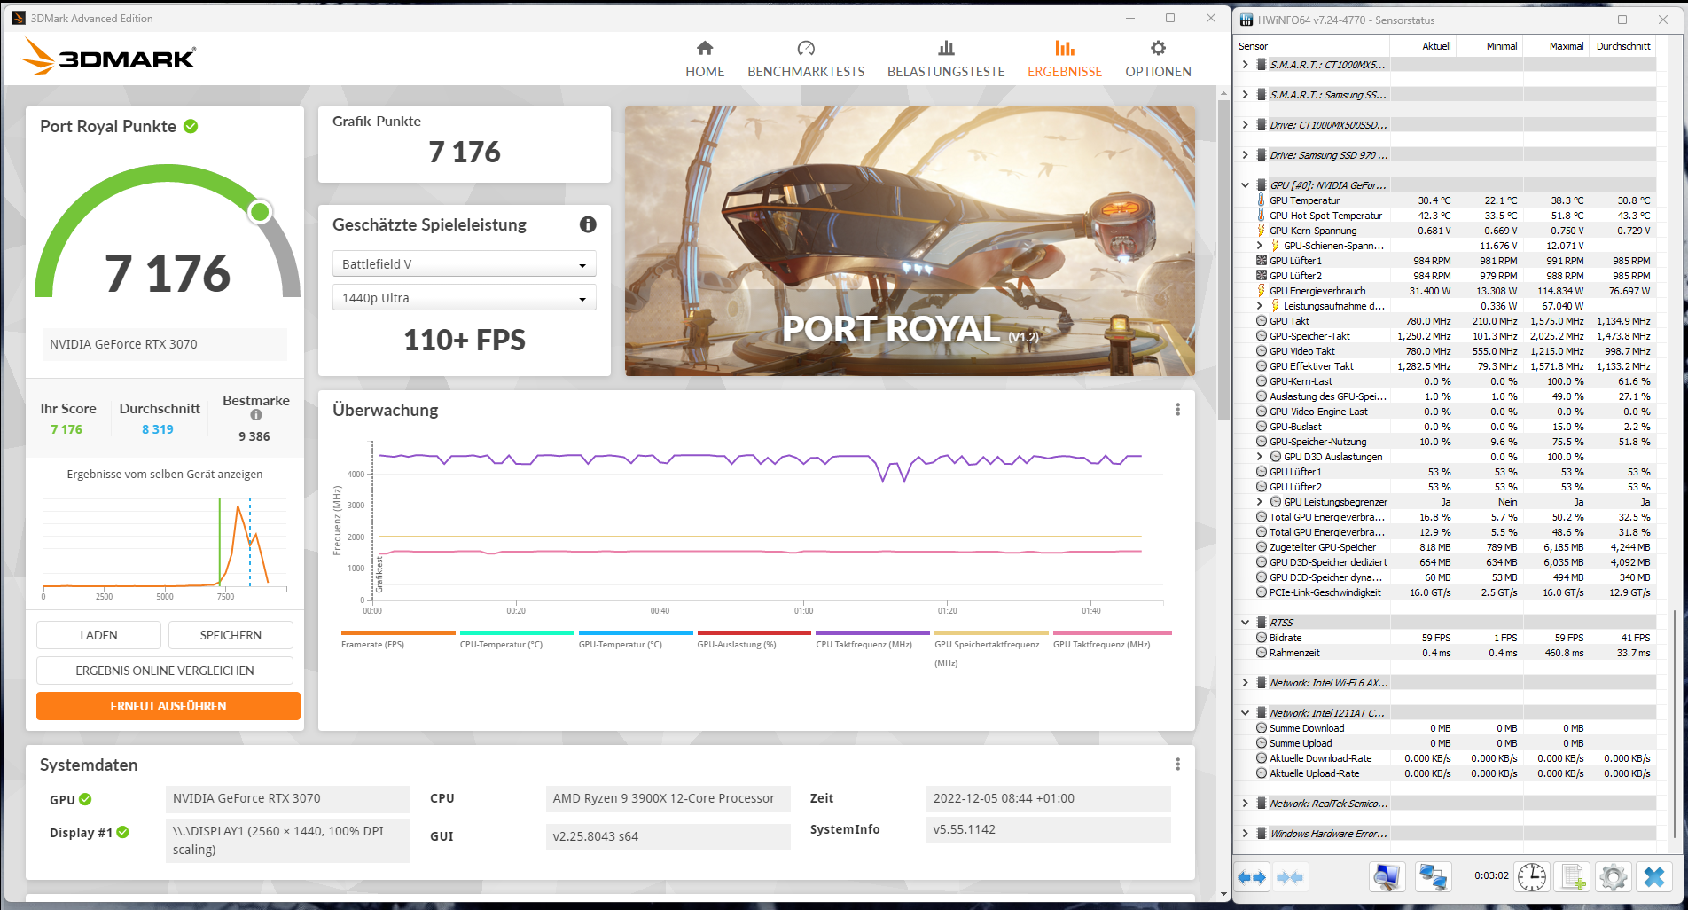The height and width of the screenshot is (910, 1688).
Task: Click the inward arrows icon in HWiNFO toolbar
Action: tap(1290, 877)
